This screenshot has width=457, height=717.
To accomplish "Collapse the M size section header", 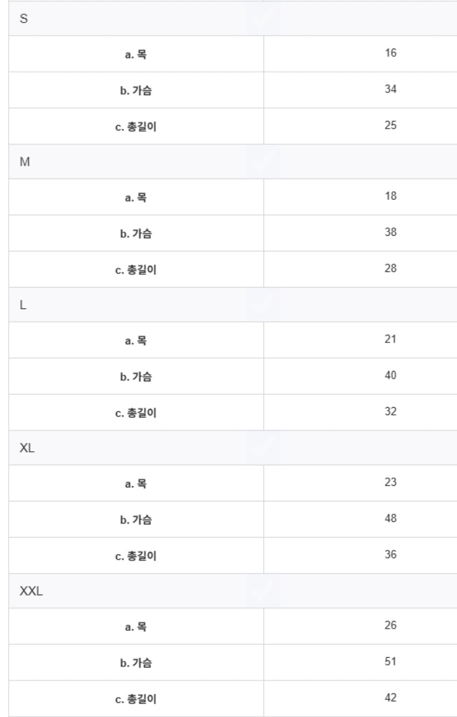I will 25,162.
